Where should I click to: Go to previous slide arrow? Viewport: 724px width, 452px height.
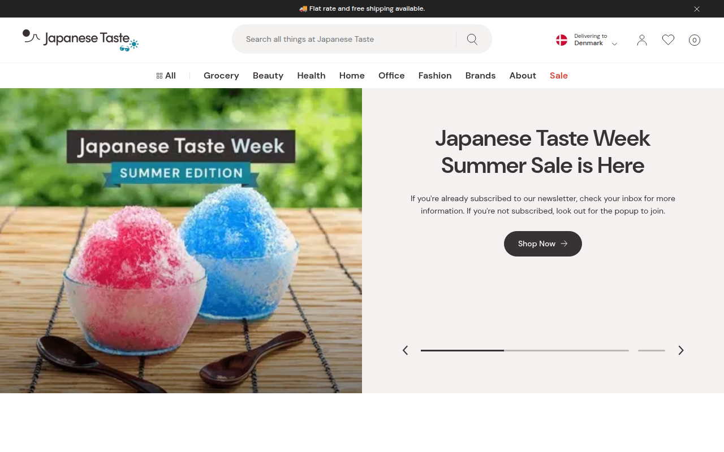[405, 350]
